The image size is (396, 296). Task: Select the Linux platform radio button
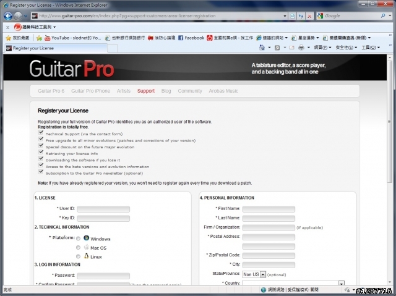tap(79, 256)
